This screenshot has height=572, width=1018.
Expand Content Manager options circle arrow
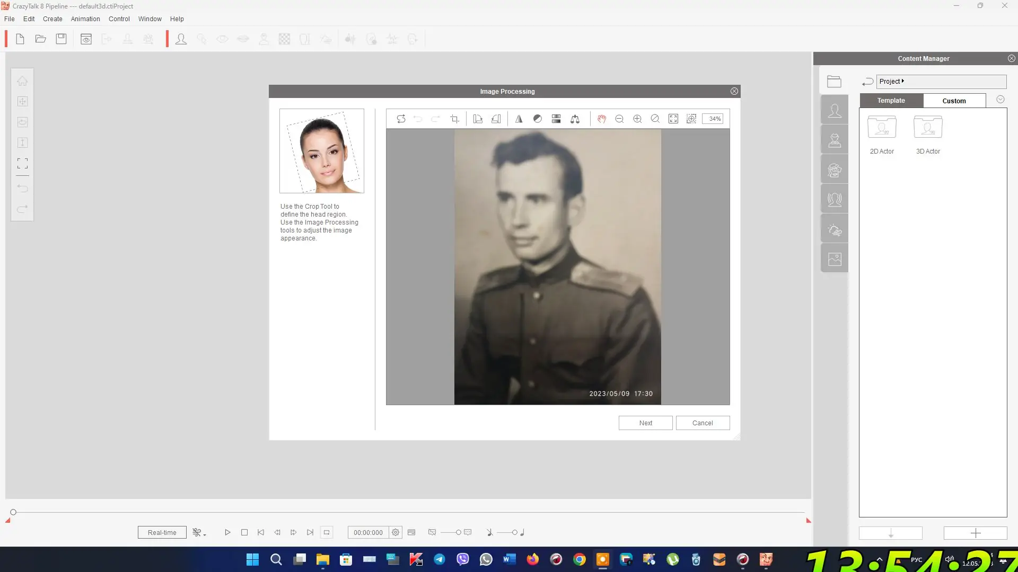click(x=1000, y=100)
